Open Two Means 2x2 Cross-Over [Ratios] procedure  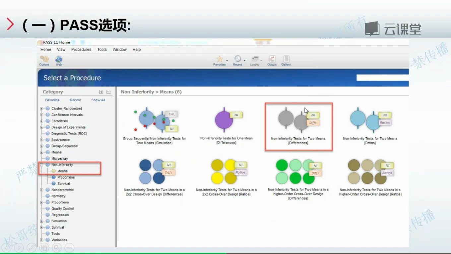click(226, 177)
